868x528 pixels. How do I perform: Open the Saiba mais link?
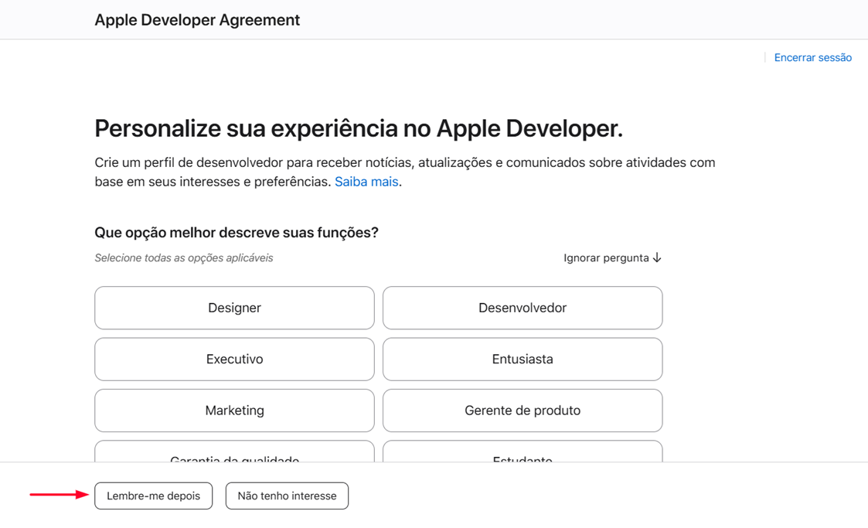pyautogui.click(x=366, y=182)
